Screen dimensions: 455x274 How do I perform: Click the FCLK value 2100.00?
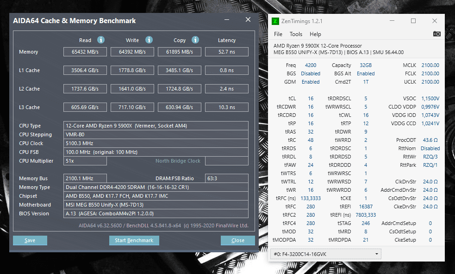click(430, 73)
